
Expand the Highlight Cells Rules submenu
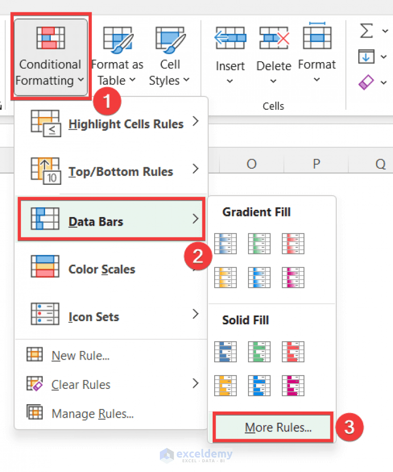click(x=126, y=124)
